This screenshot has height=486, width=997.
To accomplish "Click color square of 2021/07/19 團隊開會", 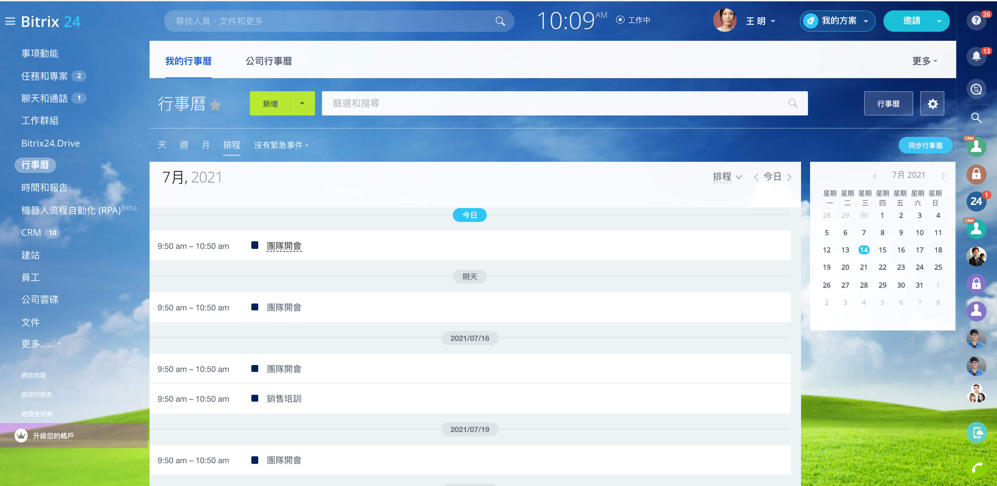I will (x=255, y=460).
